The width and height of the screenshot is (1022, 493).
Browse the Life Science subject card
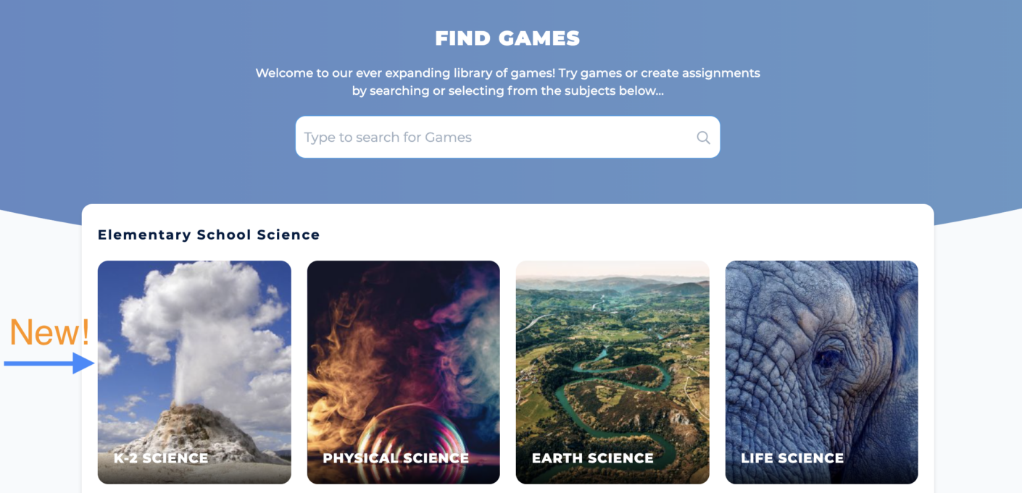coord(821,372)
